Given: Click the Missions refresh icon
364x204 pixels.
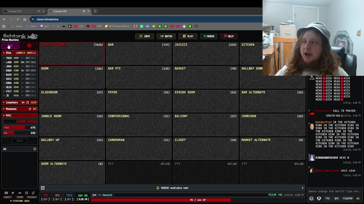Looking at the screenshot, I should pos(30,109).
